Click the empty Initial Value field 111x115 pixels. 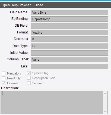(69, 53)
